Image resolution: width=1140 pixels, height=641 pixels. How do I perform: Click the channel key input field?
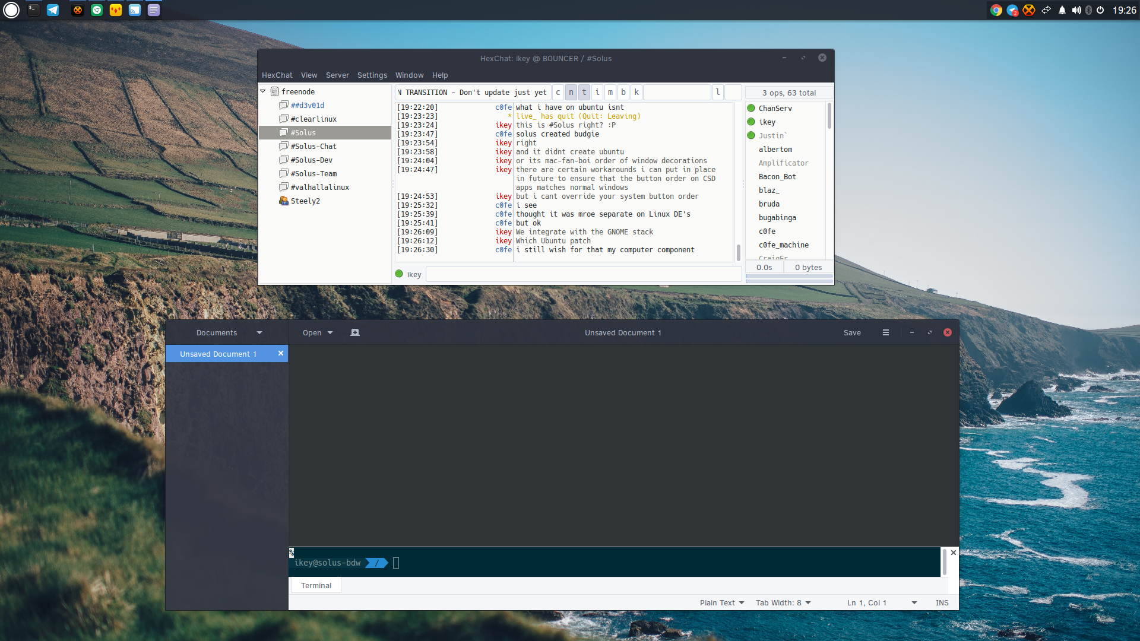point(677,92)
